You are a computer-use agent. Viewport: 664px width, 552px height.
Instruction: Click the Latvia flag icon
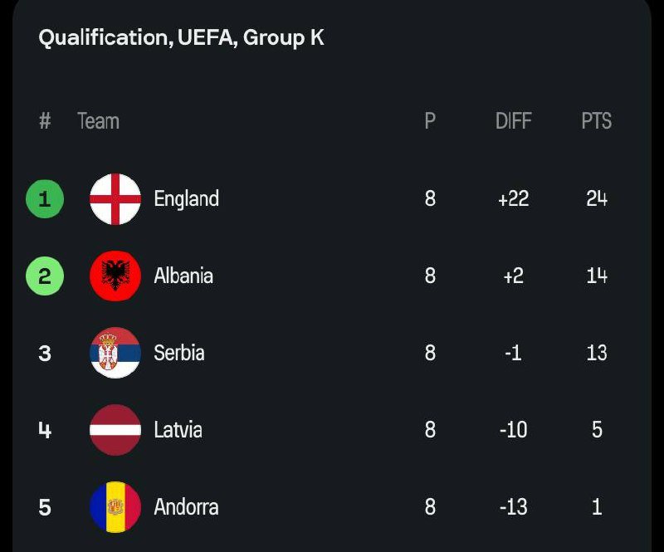tap(115, 430)
